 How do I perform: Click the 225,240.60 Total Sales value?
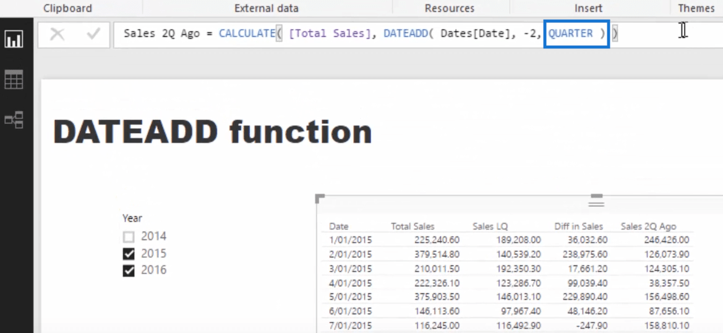click(x=436, y=240)
